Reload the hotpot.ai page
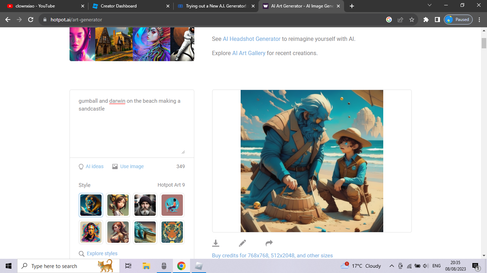The width and height of the screenshot is (487, 273). click(31, 20)
